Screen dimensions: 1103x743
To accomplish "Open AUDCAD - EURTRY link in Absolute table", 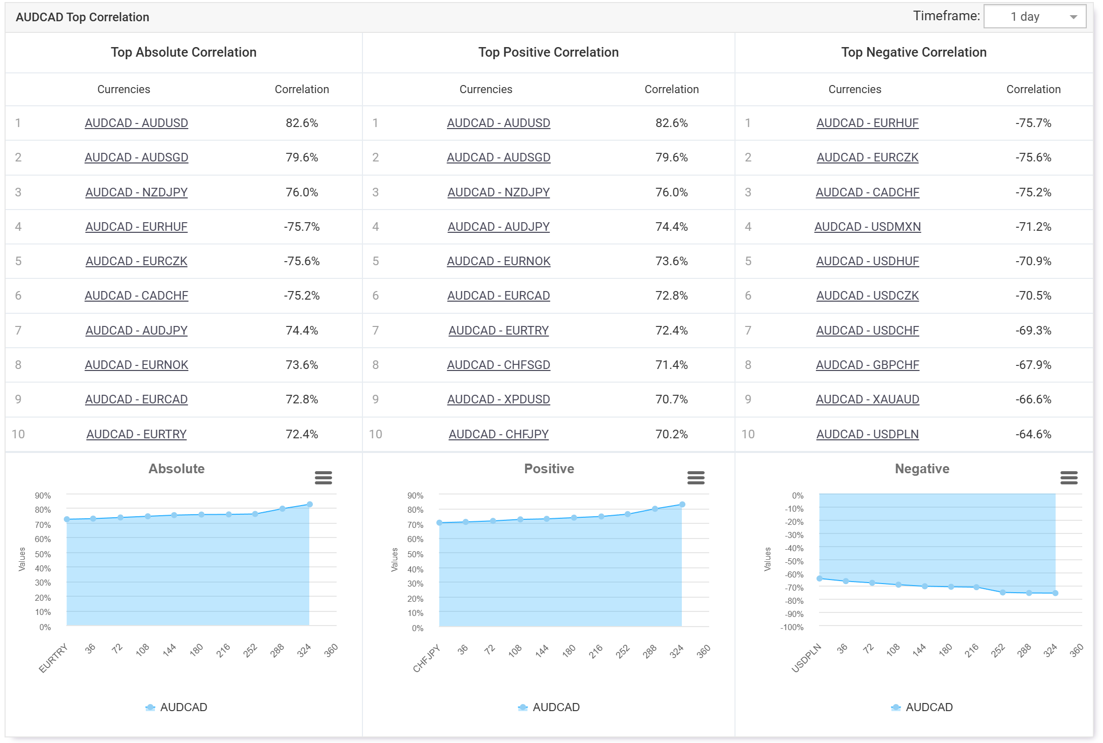I will (136, 434).
